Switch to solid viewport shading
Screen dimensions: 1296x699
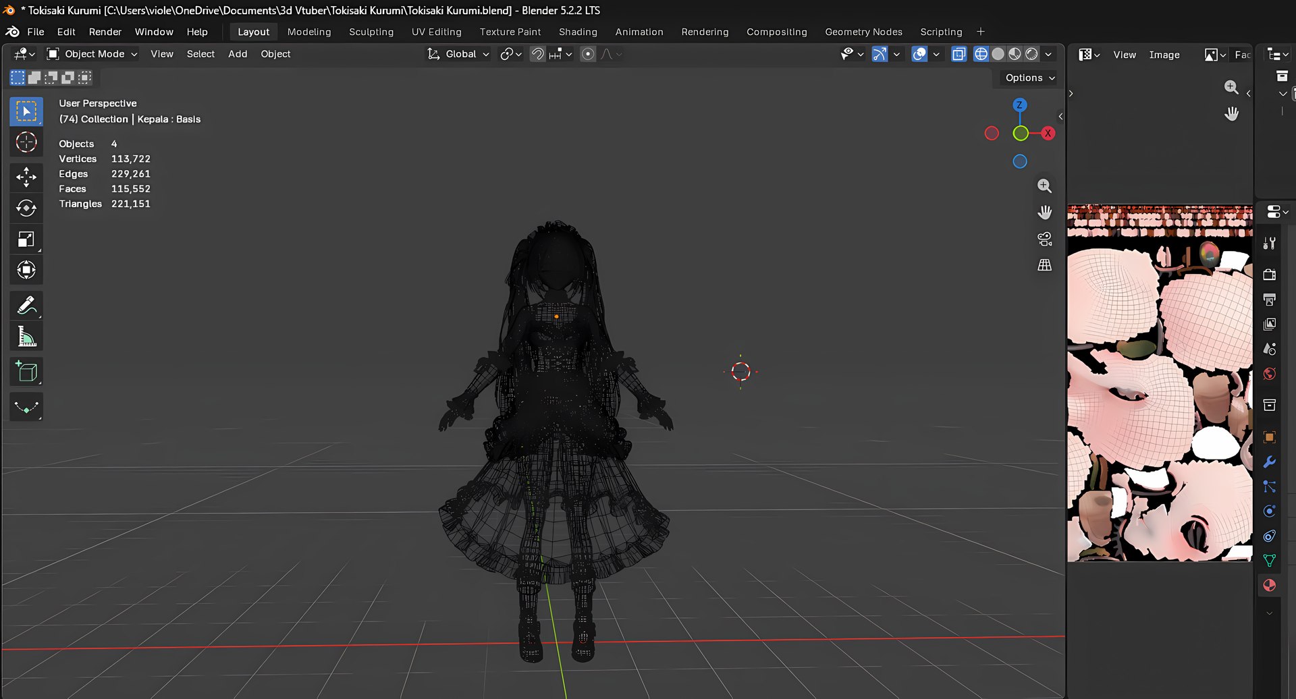click(998, 54)
